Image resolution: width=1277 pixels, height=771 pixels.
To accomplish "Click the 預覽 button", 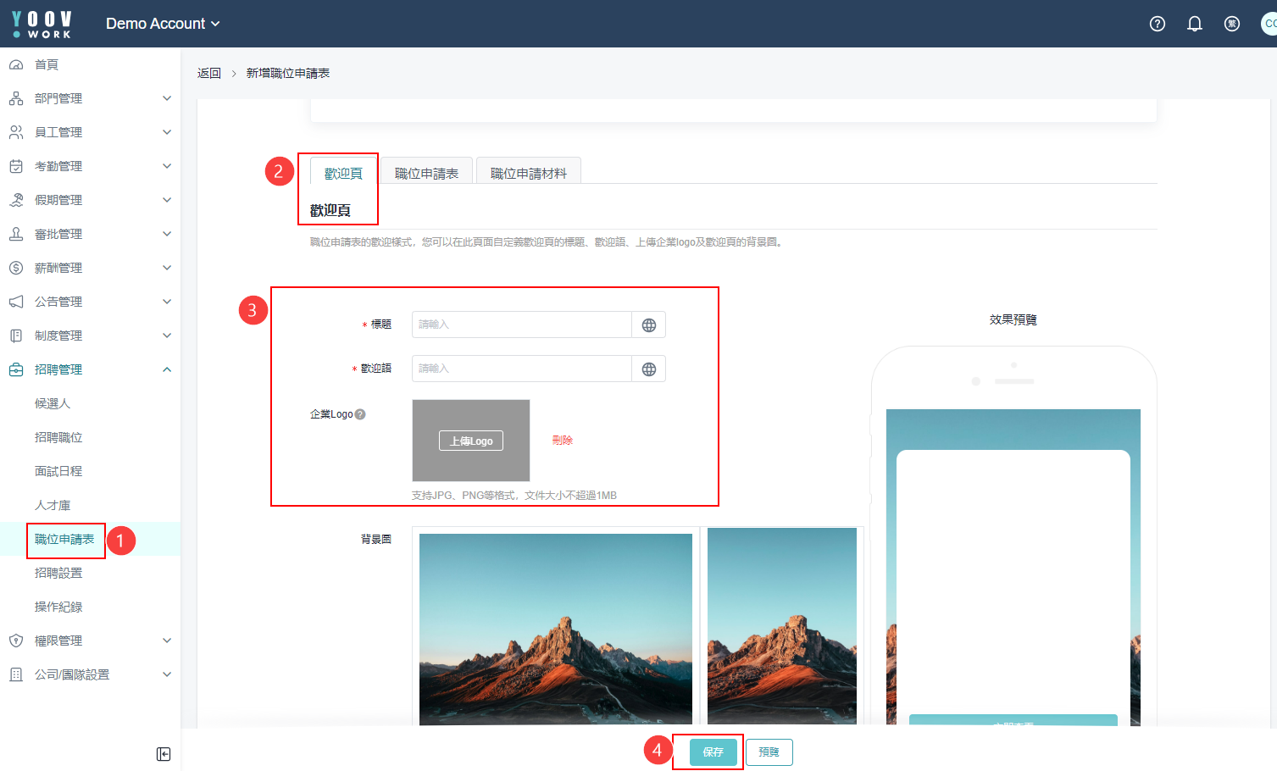I will [x=769, y=752].
